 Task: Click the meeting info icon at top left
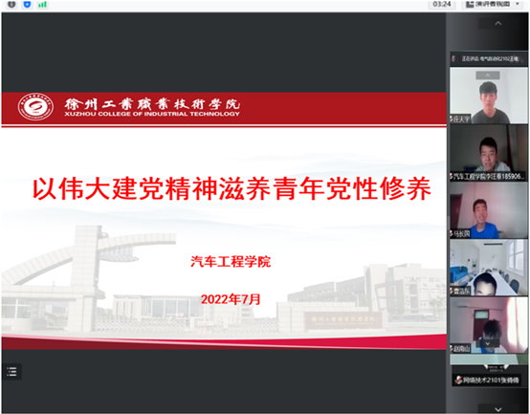coord(11,5)
